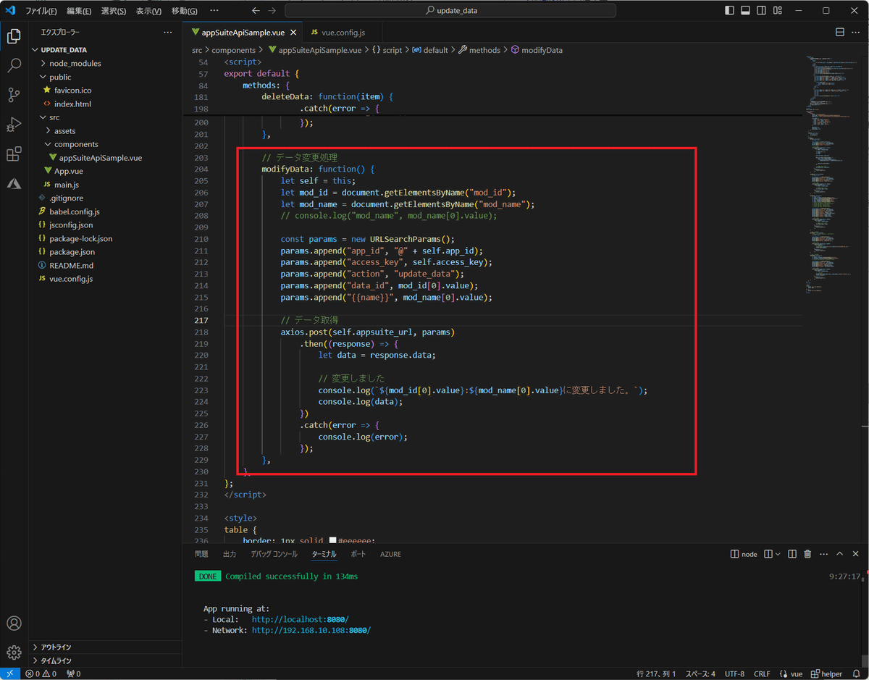This screenshot has height=680, width=869.
Task: Switch to the Output panel tab
Action: click(230, 554)
